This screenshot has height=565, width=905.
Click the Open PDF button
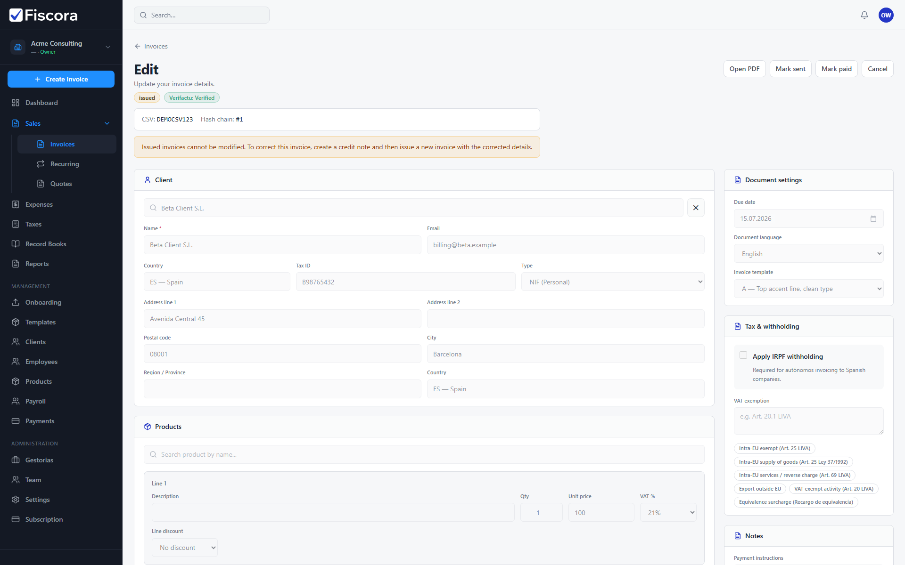[x=744, y=69]
